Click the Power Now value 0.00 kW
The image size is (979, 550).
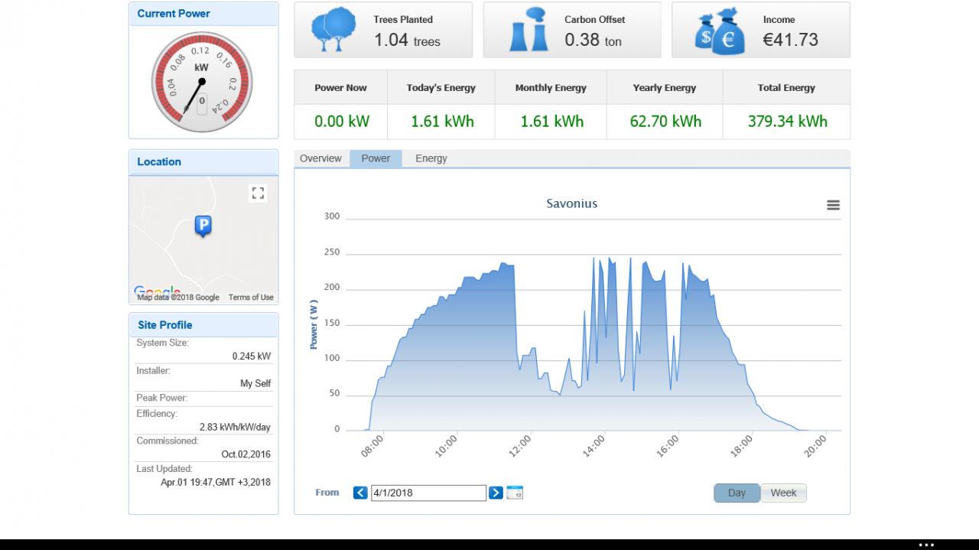coord(341,121)
